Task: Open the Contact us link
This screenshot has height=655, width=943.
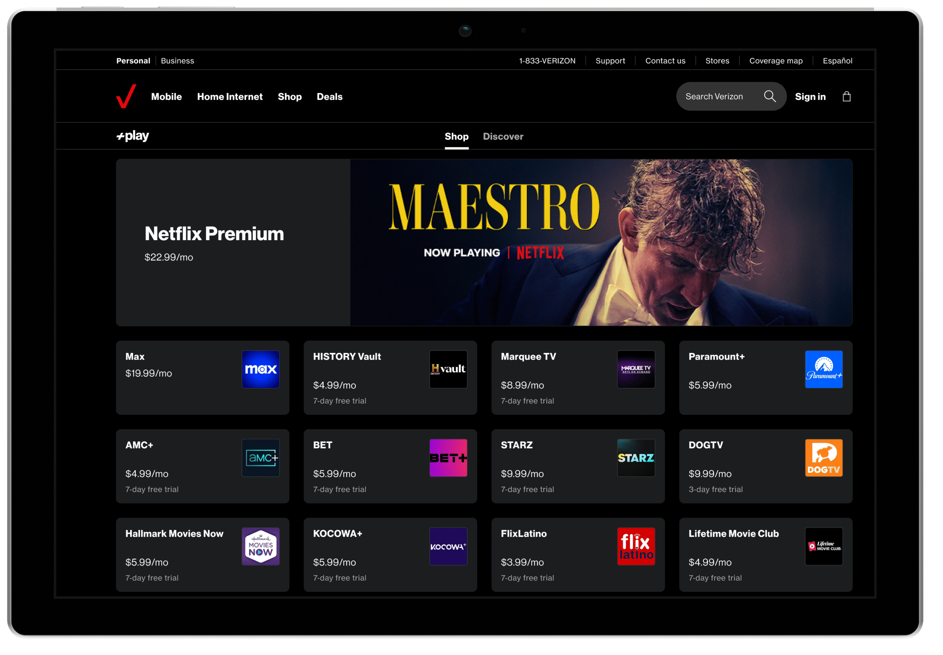Action: point(665,61)
